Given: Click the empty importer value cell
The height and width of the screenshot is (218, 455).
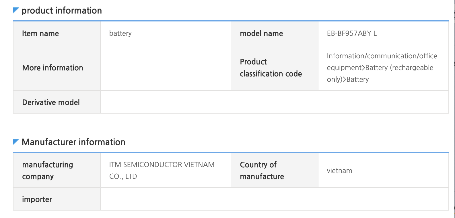Looking at the screenshot, I should [x=274, y=199].
